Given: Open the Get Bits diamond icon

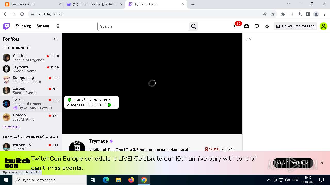Looking at the screenshot, I should tap(267, 26).
